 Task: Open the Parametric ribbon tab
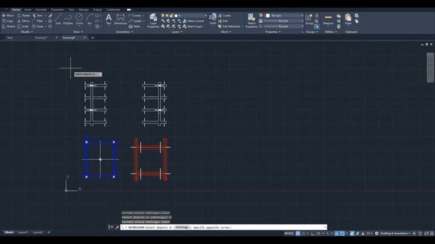tap(57, 9)
